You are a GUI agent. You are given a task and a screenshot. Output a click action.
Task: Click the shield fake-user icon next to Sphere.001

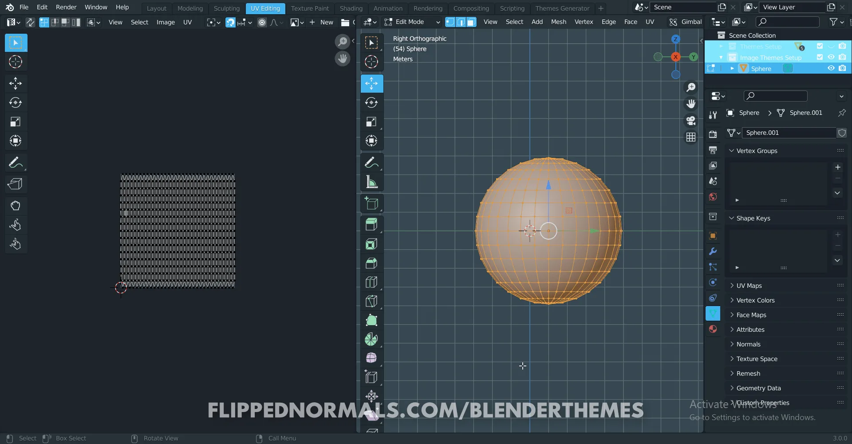(x=842, y=132)
